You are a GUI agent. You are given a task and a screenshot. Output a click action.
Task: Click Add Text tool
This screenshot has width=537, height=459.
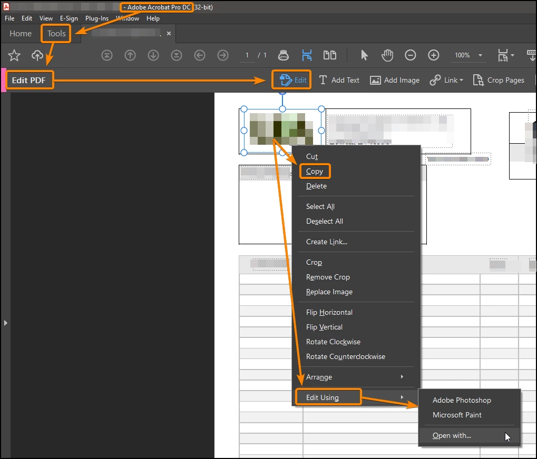[x=339, y=80]
